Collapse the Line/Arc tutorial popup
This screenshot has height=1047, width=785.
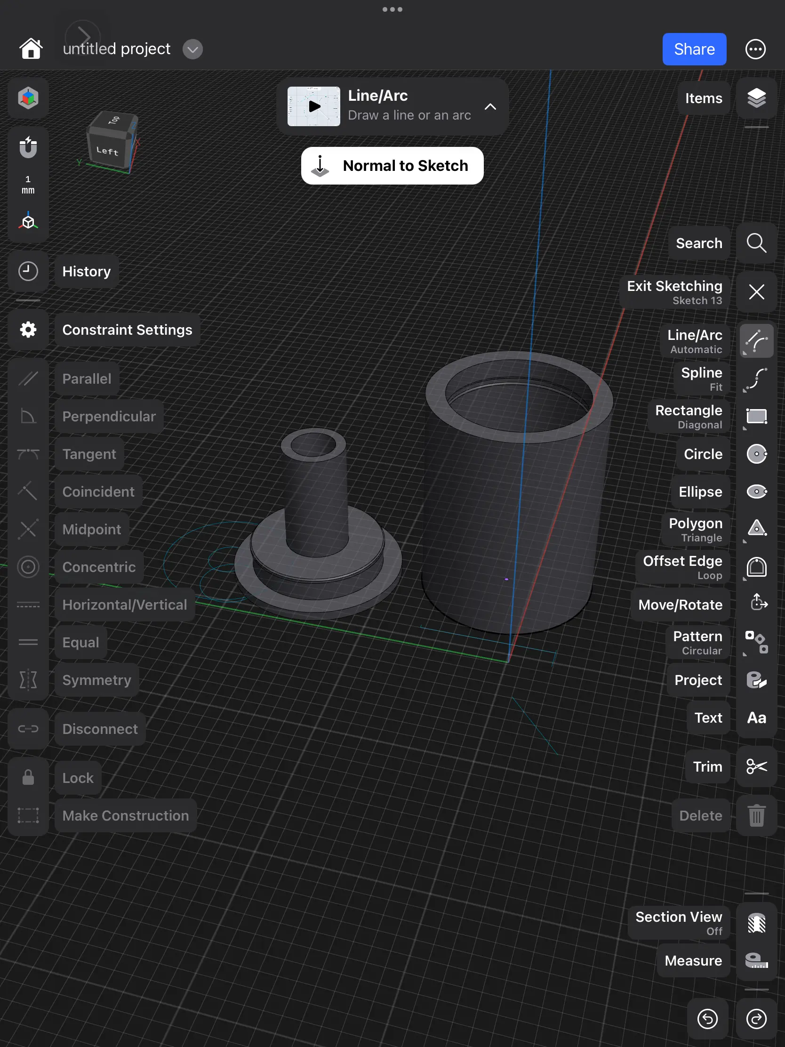tap(490, 107)
